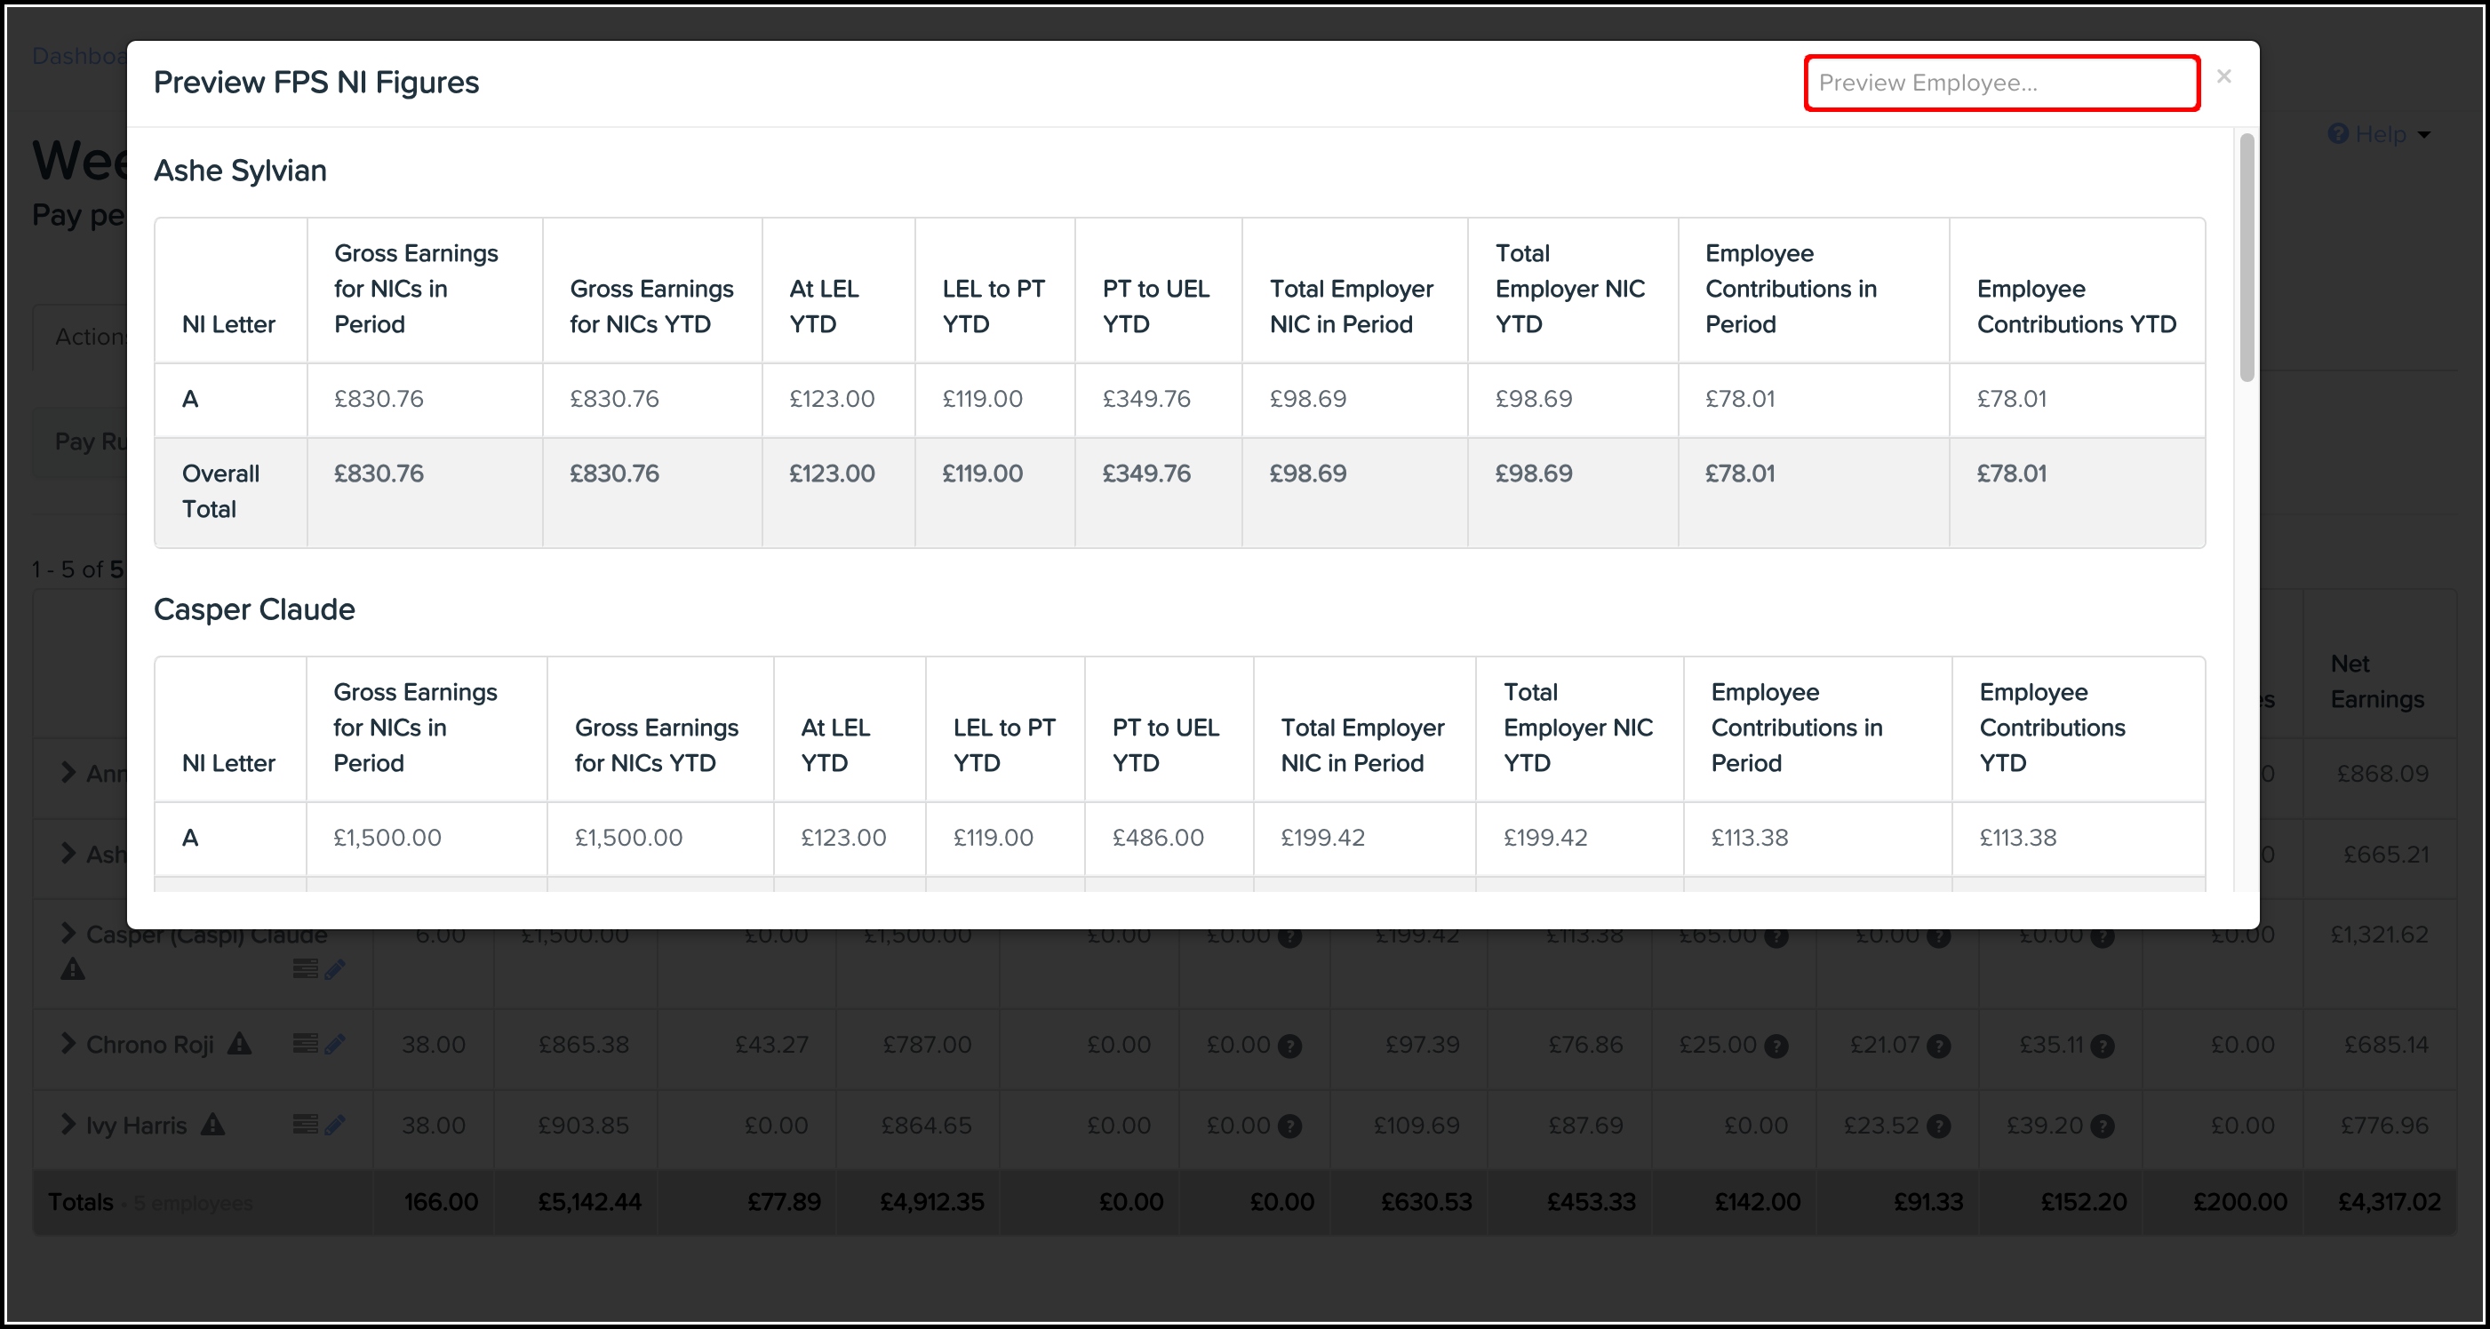Click help icon next to £25.00
The image size is (2490, 1329).
click(x=1776, y=1046)
